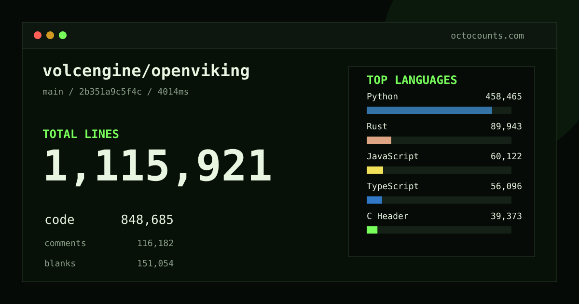The image size is (579, 304).
Task: Click the TOTAL LINES heading
Action: 81,134
